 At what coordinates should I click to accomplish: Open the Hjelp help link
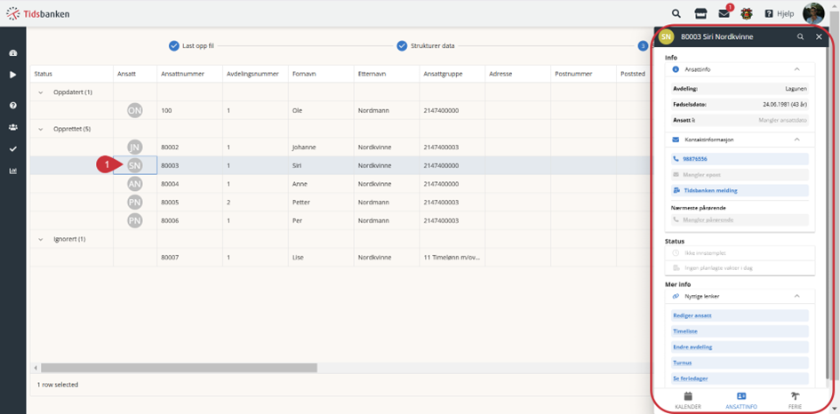[779, 14]
